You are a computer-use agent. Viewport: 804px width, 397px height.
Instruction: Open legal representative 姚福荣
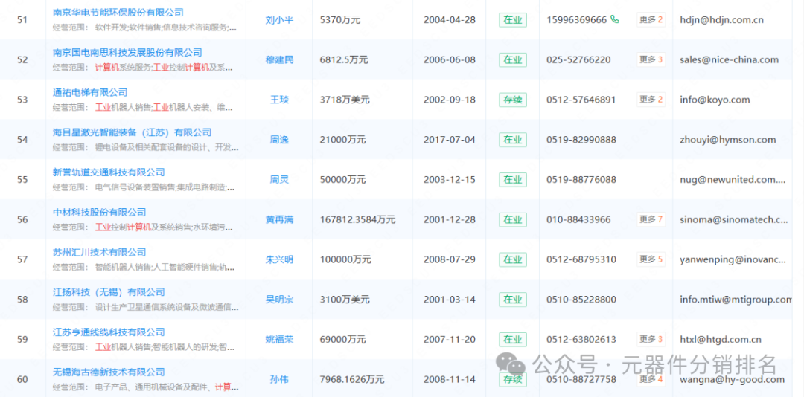pyautogui.click(x=279, y=340)
